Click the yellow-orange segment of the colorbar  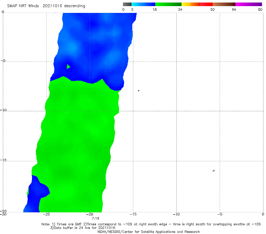(x=191, y=4)
